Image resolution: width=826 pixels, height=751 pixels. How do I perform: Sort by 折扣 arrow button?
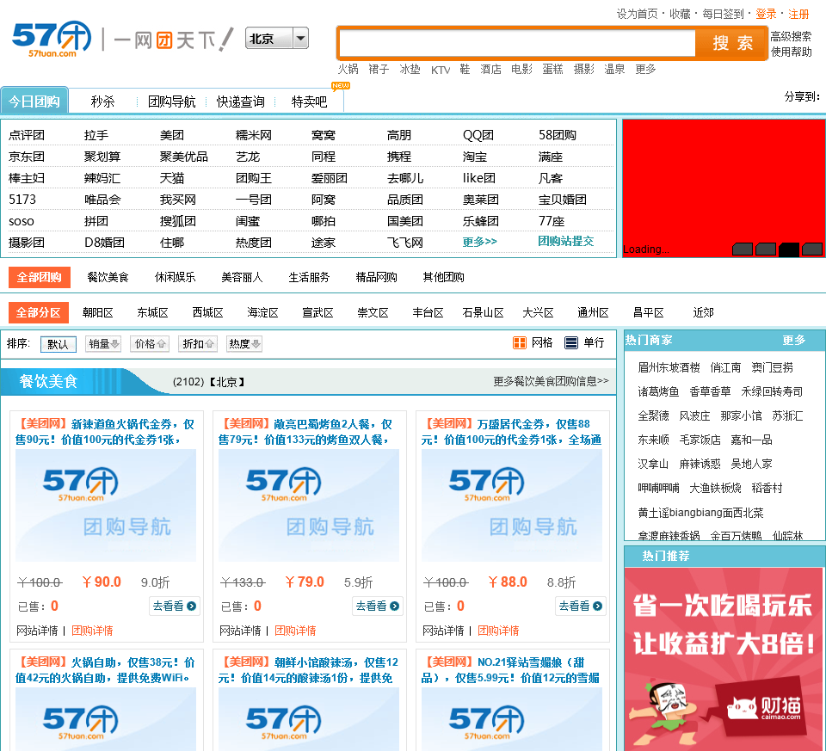(x=198, y=344)
